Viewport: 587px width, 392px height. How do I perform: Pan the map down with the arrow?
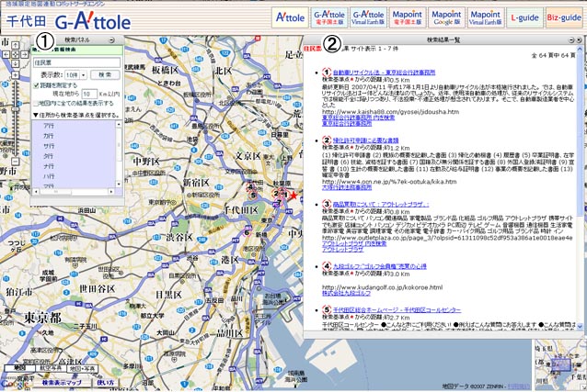coord(15,64)
